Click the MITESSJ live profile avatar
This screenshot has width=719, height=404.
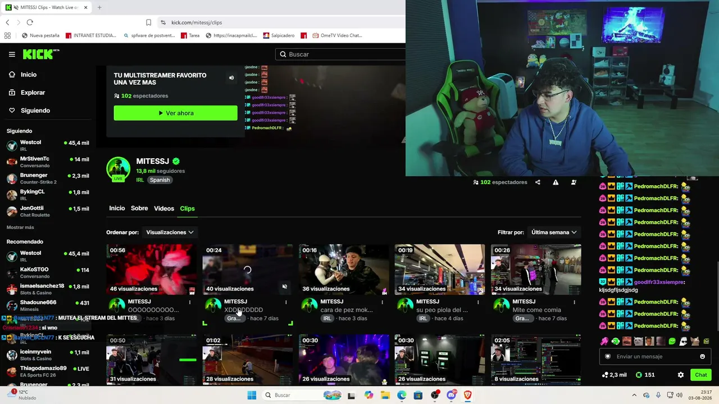118,169
